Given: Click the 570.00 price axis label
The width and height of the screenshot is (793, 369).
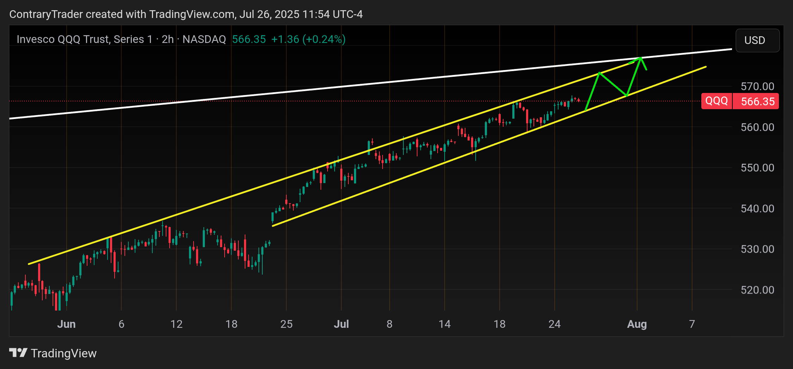Looking at the screenshot, I should pyautogui.click(x=757, y=86).
